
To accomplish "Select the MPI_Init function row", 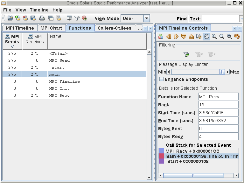I will click(x=74, y=88).
